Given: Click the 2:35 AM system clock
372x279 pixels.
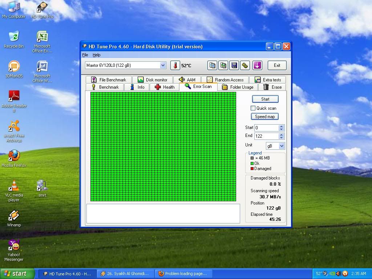Looking at the screenshot, I should (x=359, y=274).
